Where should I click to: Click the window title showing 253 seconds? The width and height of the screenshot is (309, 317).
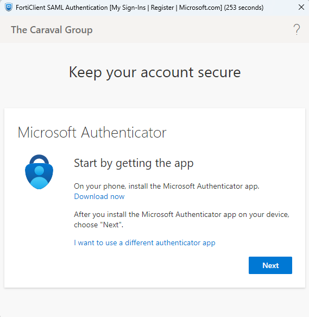click(140, 8)
